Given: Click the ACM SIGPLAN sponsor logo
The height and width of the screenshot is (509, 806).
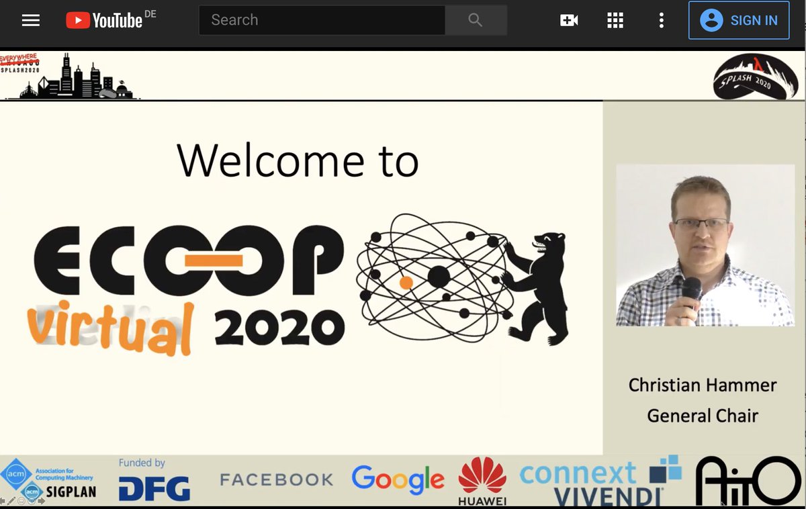Looking at the screenshot, I should (48, 481).
